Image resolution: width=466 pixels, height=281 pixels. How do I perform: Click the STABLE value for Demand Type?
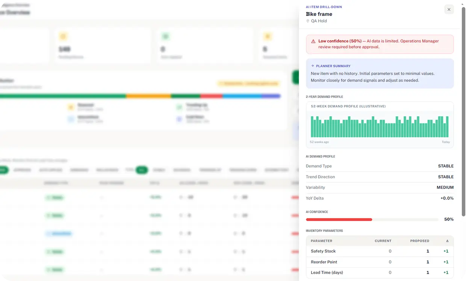point(446,166)
